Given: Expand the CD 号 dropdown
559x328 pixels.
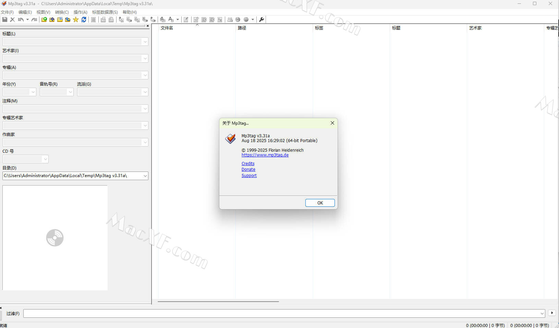Looking at the screenshot, I should click(x=45, y=159).
